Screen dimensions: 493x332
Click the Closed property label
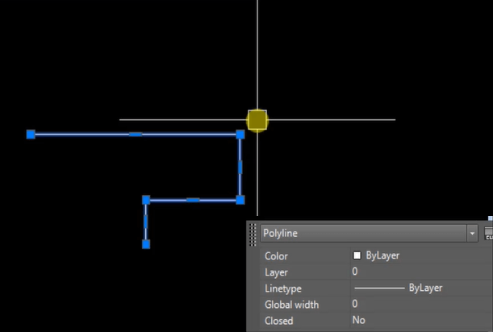pyautogui.click(x=278, y=321)
